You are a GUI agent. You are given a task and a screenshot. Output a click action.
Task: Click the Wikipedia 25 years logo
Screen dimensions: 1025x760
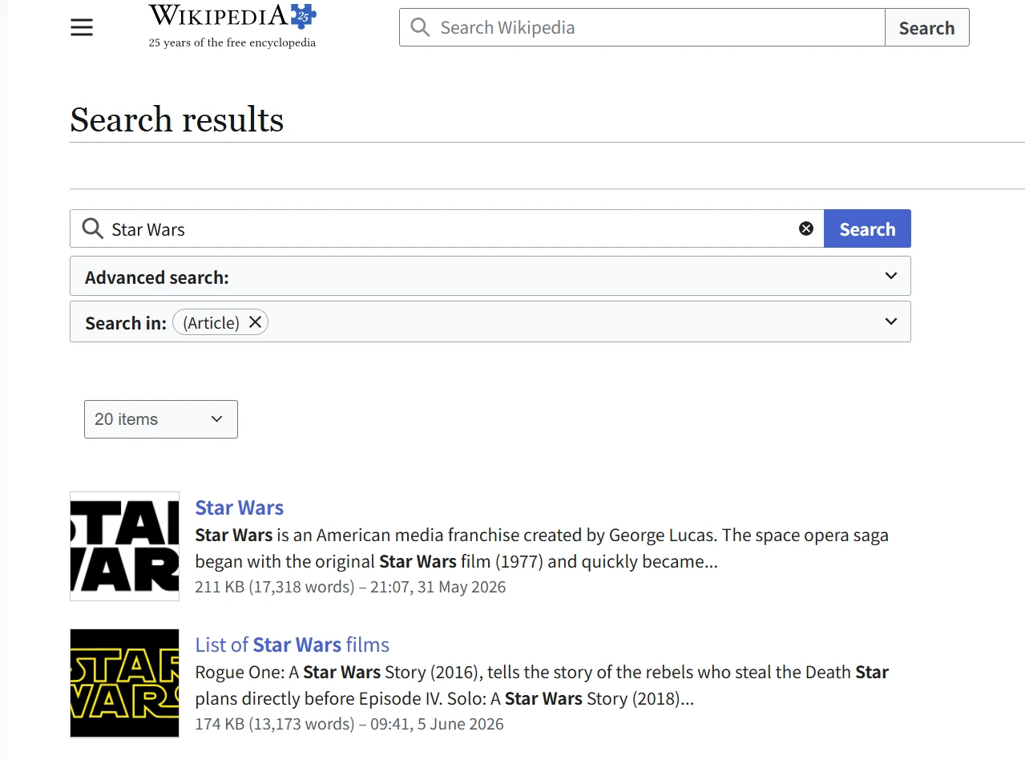pos(232,26)
